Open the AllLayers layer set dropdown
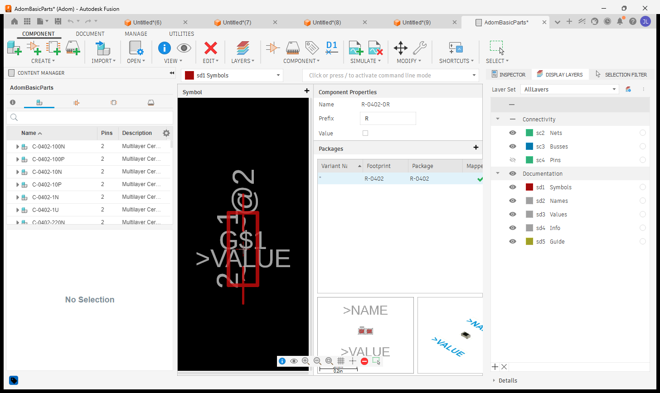Screen dimensions: 660x393 tap(569, 89)
